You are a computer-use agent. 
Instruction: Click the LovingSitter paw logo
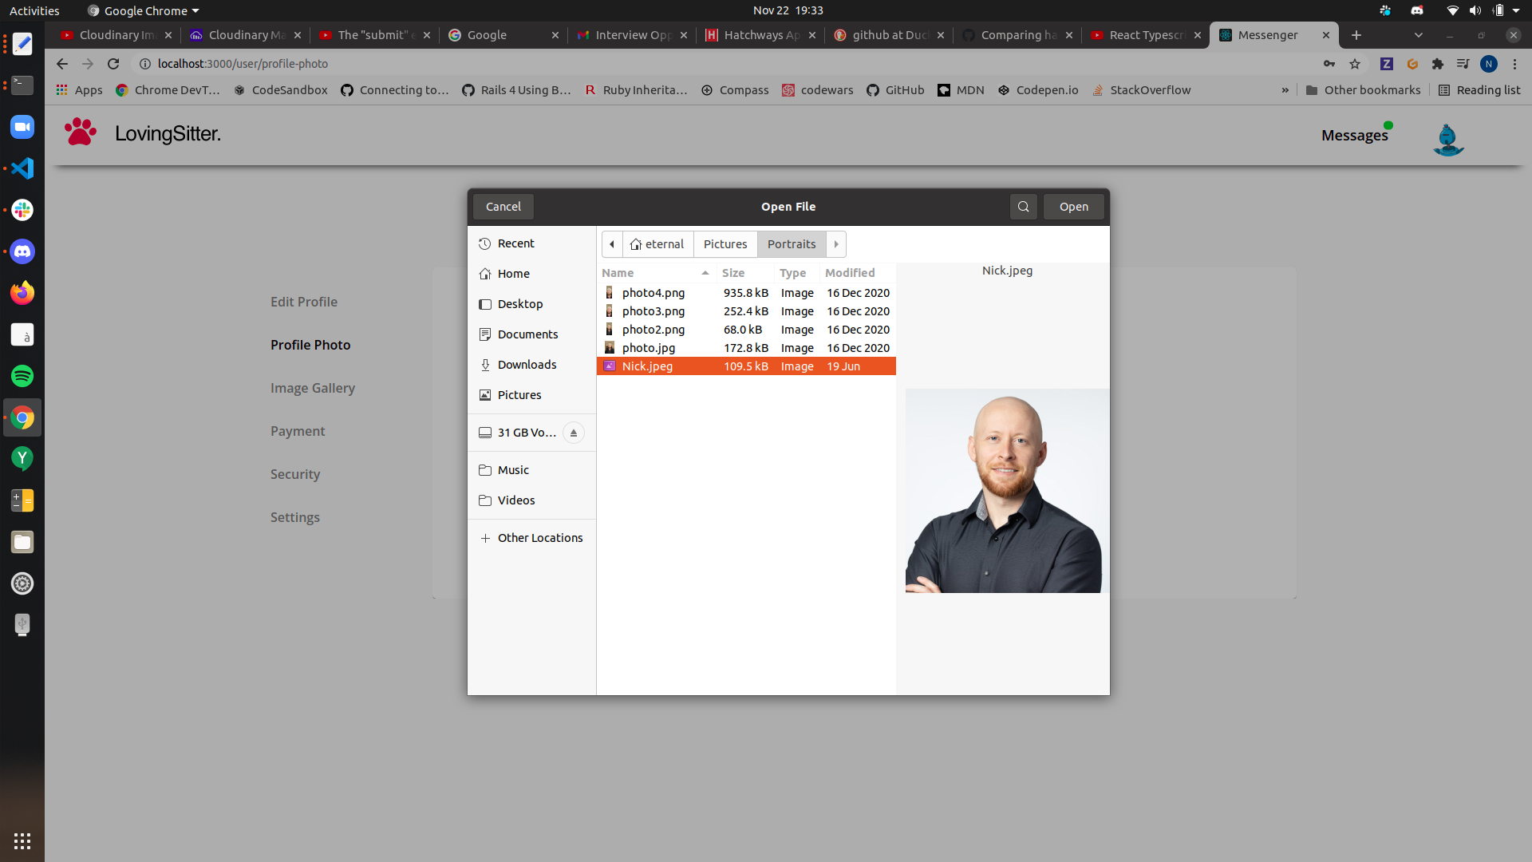[x=81, y=132]
